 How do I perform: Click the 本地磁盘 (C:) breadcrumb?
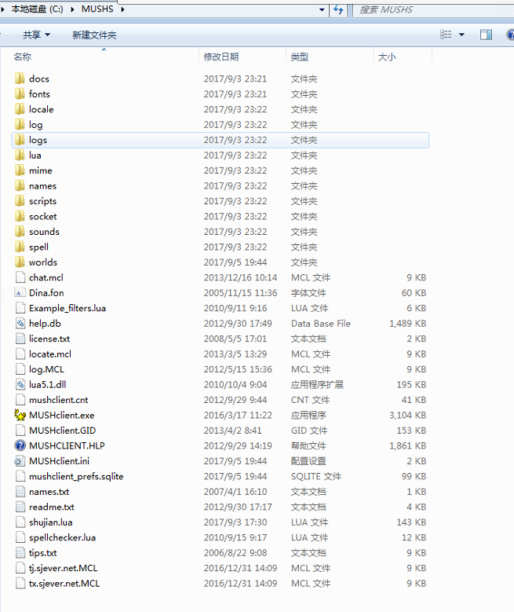(x=37, y=9)
